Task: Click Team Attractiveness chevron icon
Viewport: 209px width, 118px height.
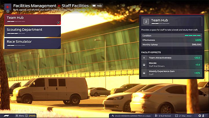Action: (144, 58)
